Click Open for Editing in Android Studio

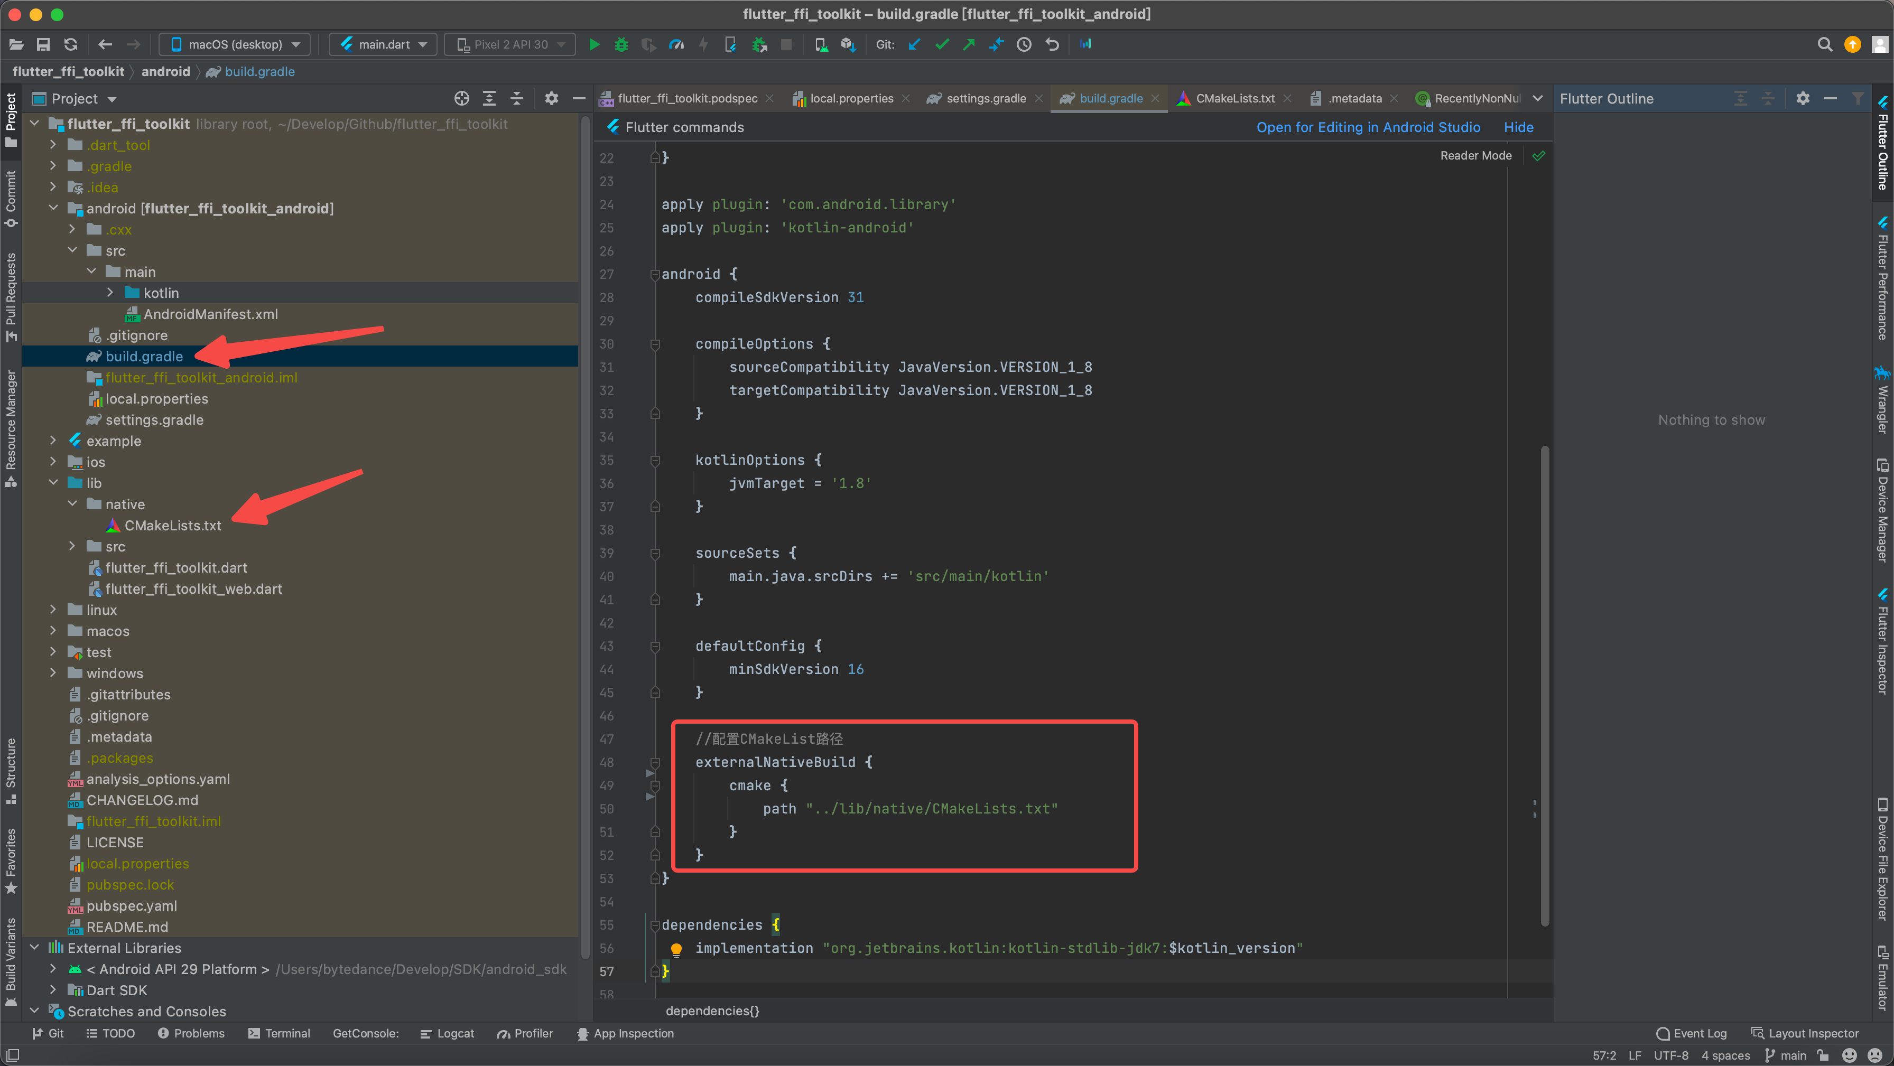(x=1367, y=126)
